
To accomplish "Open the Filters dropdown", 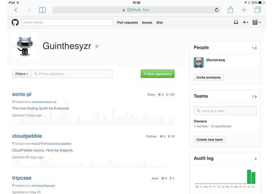I will [x=22, y=74].
